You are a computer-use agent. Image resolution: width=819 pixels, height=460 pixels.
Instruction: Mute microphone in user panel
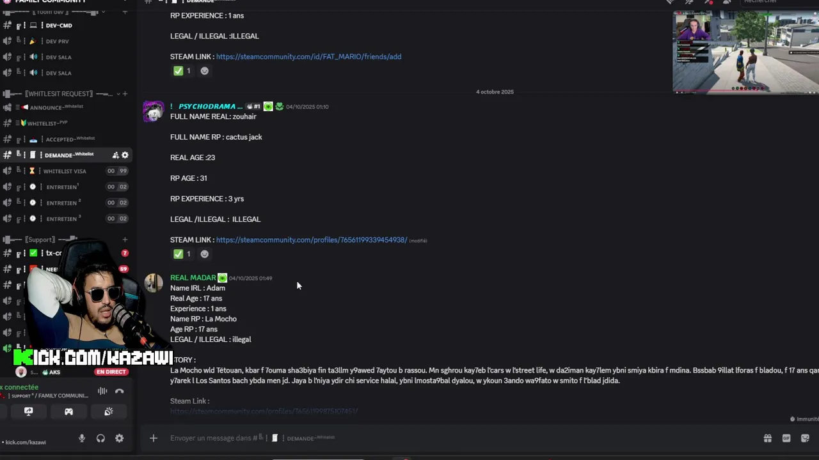(x=82, y=438)
